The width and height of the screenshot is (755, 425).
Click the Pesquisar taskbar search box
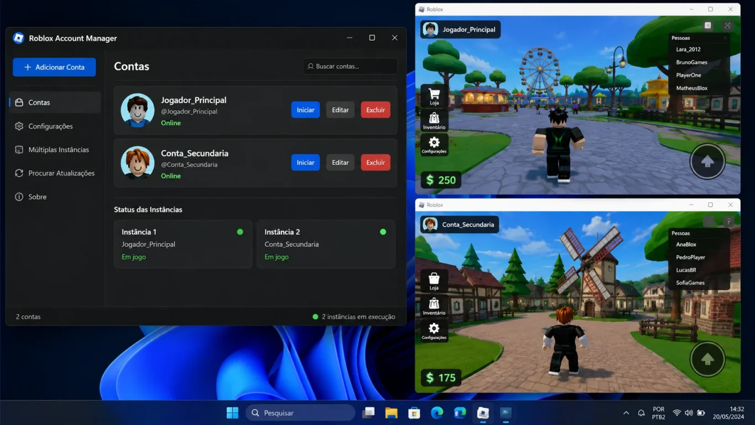pyautogui.click(x=300, y=413)
